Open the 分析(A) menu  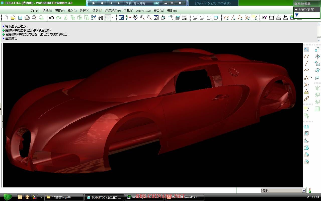[x=84, y=11]
